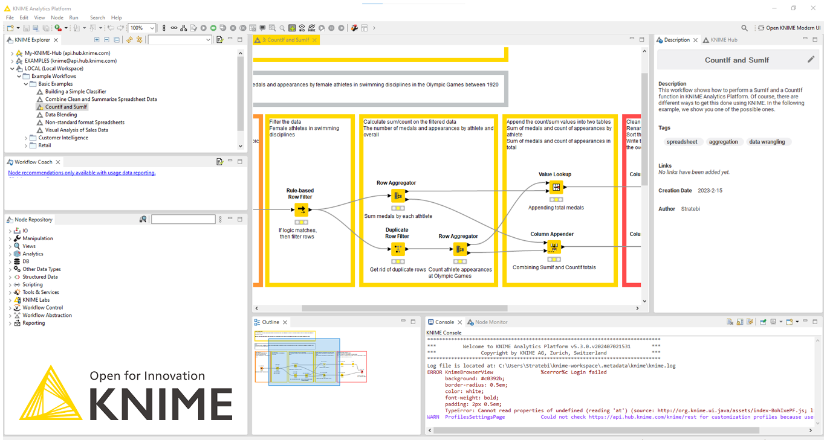Screen dimensions: 827x440
Task: Click the Open KNIME Modern UI button
Action: (790, 28)
